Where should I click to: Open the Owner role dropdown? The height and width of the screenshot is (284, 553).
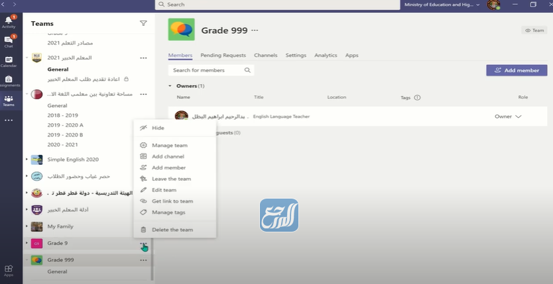tap(508, 117)
